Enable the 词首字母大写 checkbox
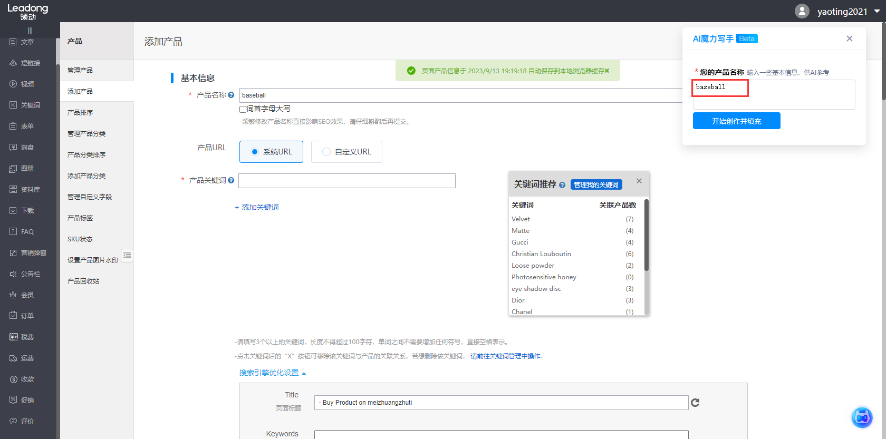The height and width of the screenshot is (439, 886). (243, 109)
